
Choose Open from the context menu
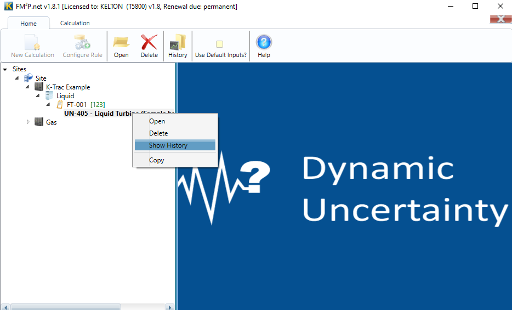[x=175, y=121]
